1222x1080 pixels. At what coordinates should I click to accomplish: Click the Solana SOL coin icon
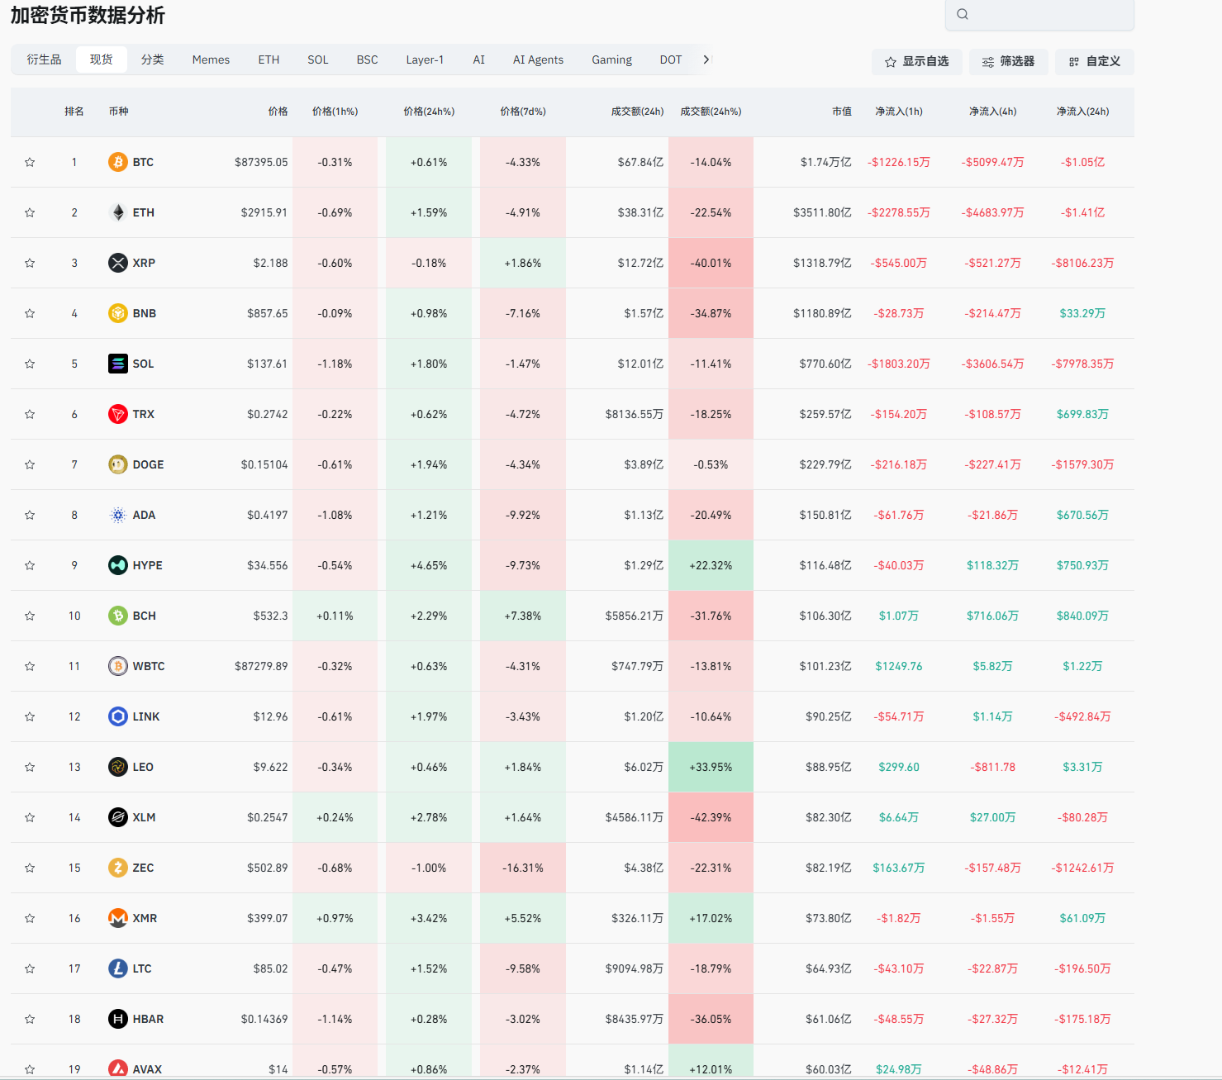coord(118,364)
